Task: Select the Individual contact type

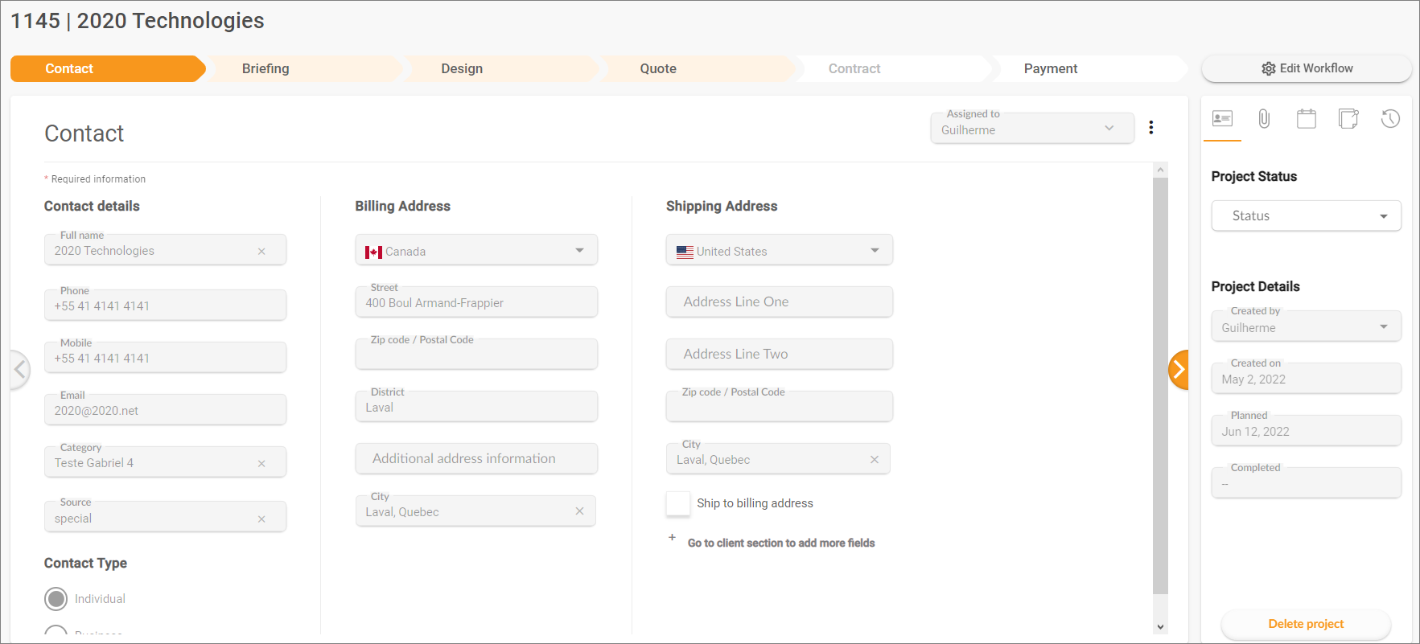Action: click(56, 599)
